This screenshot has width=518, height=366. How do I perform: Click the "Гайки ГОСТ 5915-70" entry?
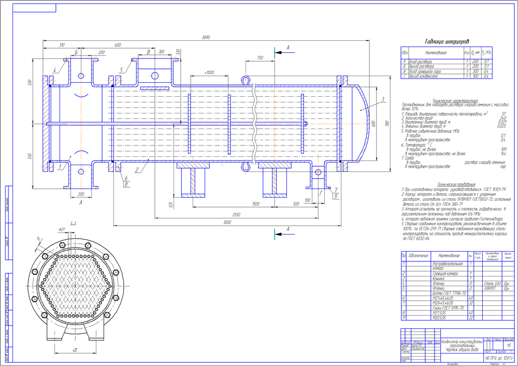[x=448, y=308]
